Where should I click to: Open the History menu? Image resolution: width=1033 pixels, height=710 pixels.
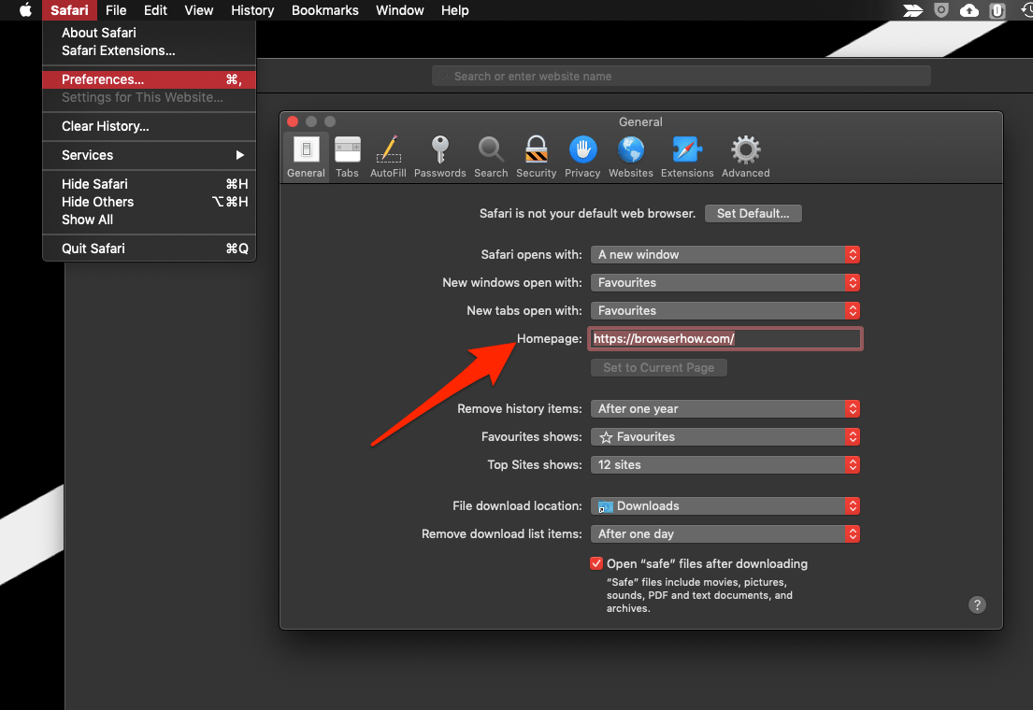tap(252, 10)
